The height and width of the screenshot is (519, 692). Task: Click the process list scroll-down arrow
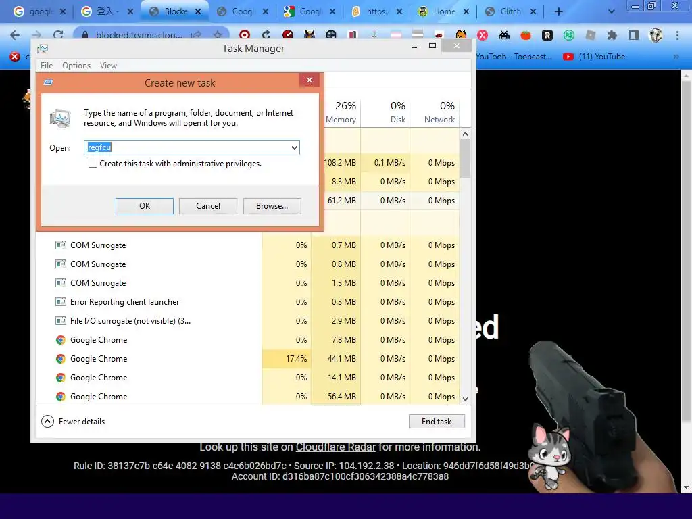(465, 399)
